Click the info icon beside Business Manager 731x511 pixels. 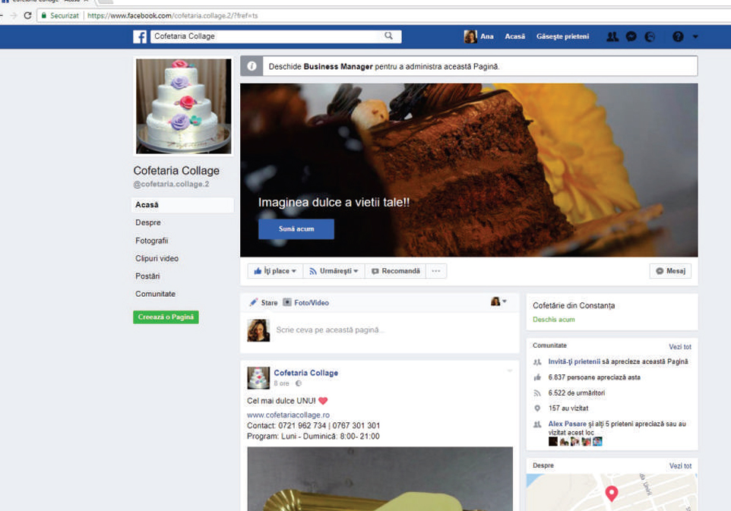pyautogui.click(x=252, y=66)
